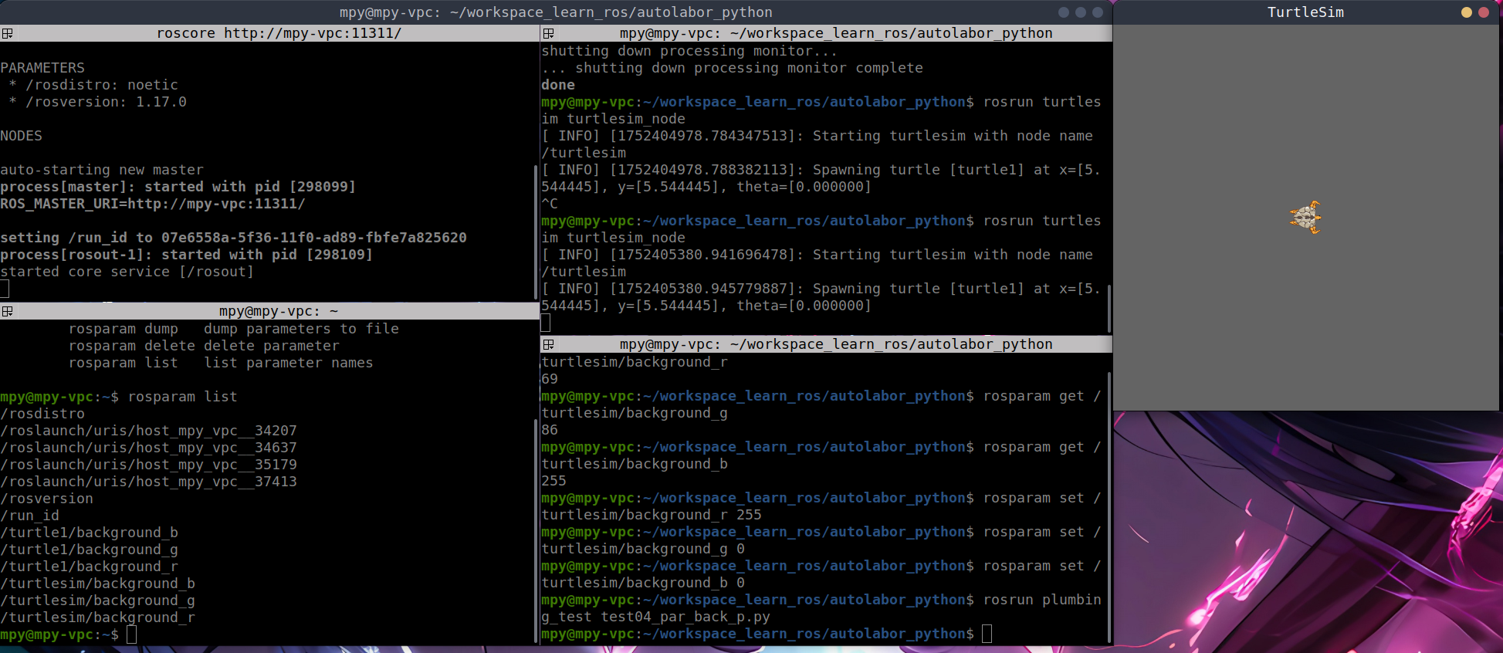Select the 'mpy@mpy-vpc: ~' pane title bar

[278, 311]
